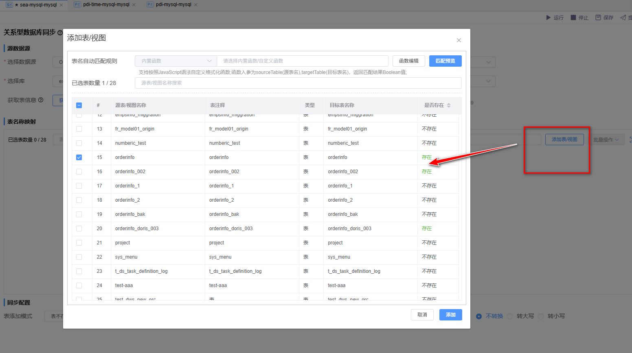Click the 保存 save icon
This screenshot has height=353, width=632.
(598, 17)
